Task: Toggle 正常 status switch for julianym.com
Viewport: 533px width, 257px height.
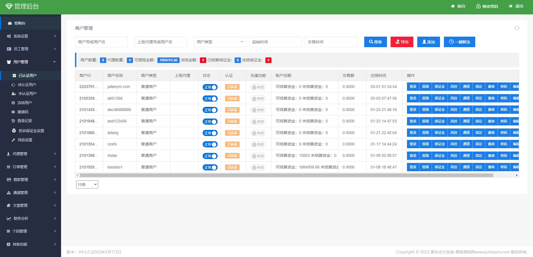Action: 210,87
